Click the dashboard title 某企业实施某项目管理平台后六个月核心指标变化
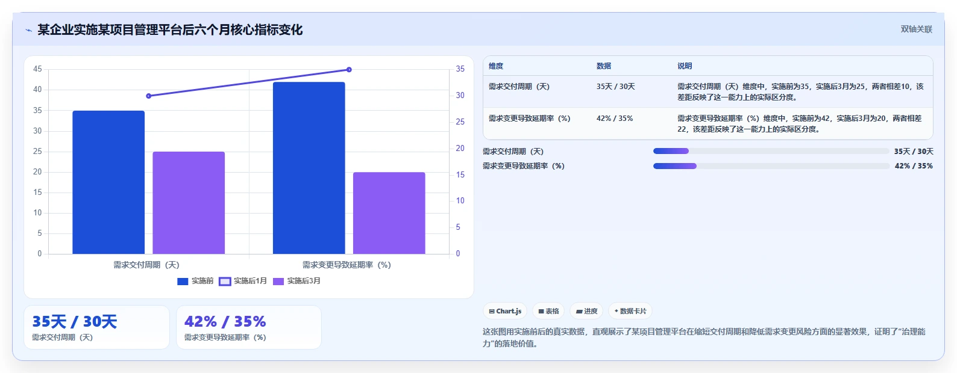 (x=170, y=29)
